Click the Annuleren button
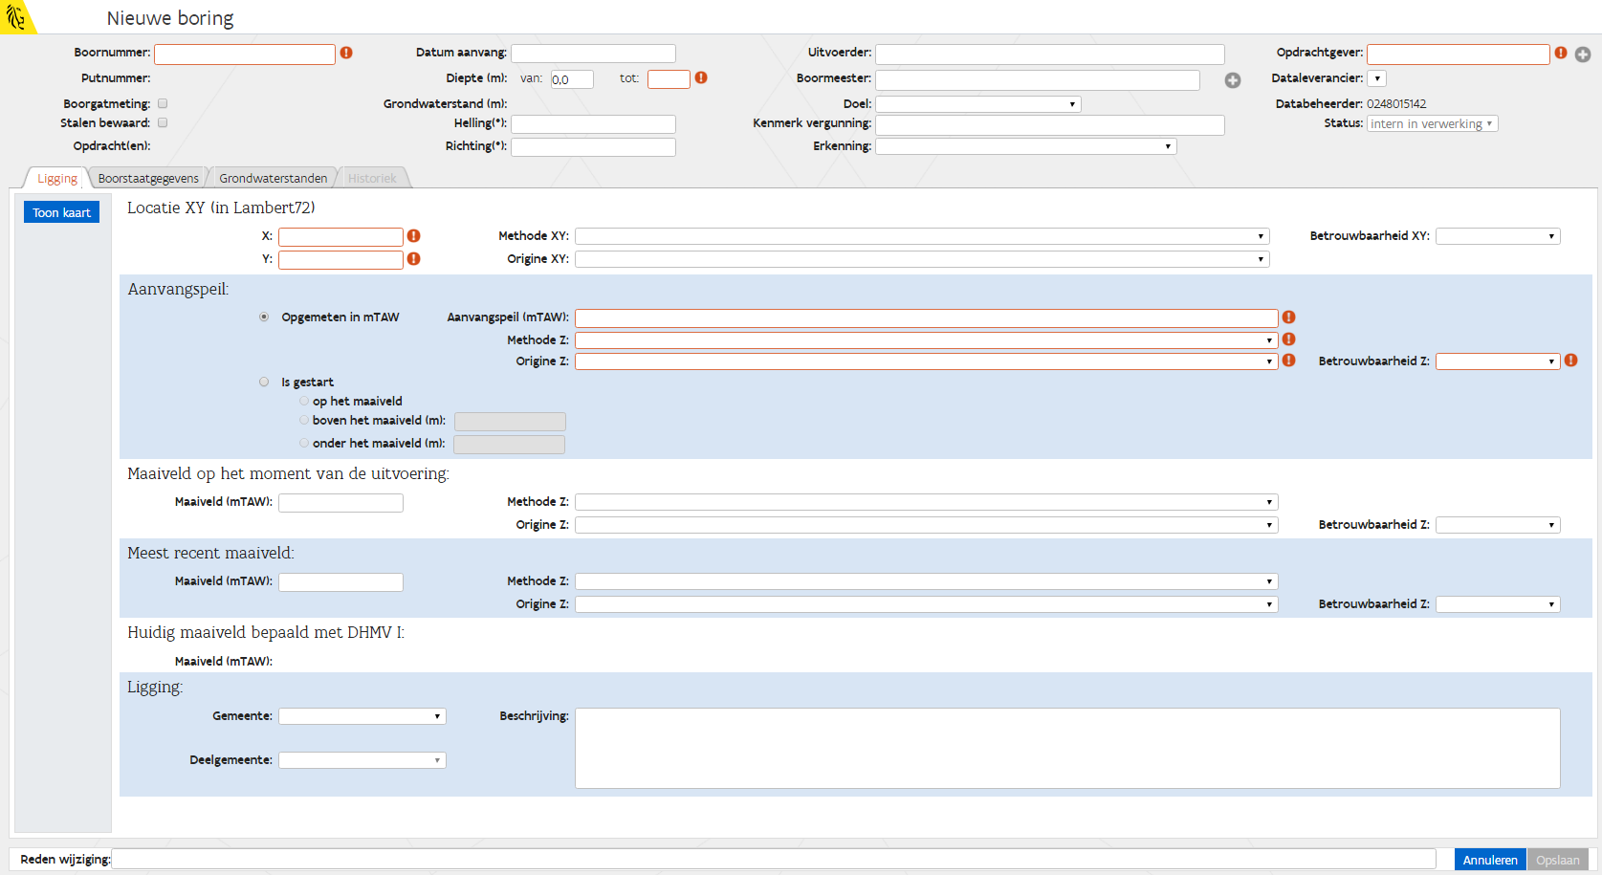The height and width of the screenshot is (875, 1602). coord(1490,860)
